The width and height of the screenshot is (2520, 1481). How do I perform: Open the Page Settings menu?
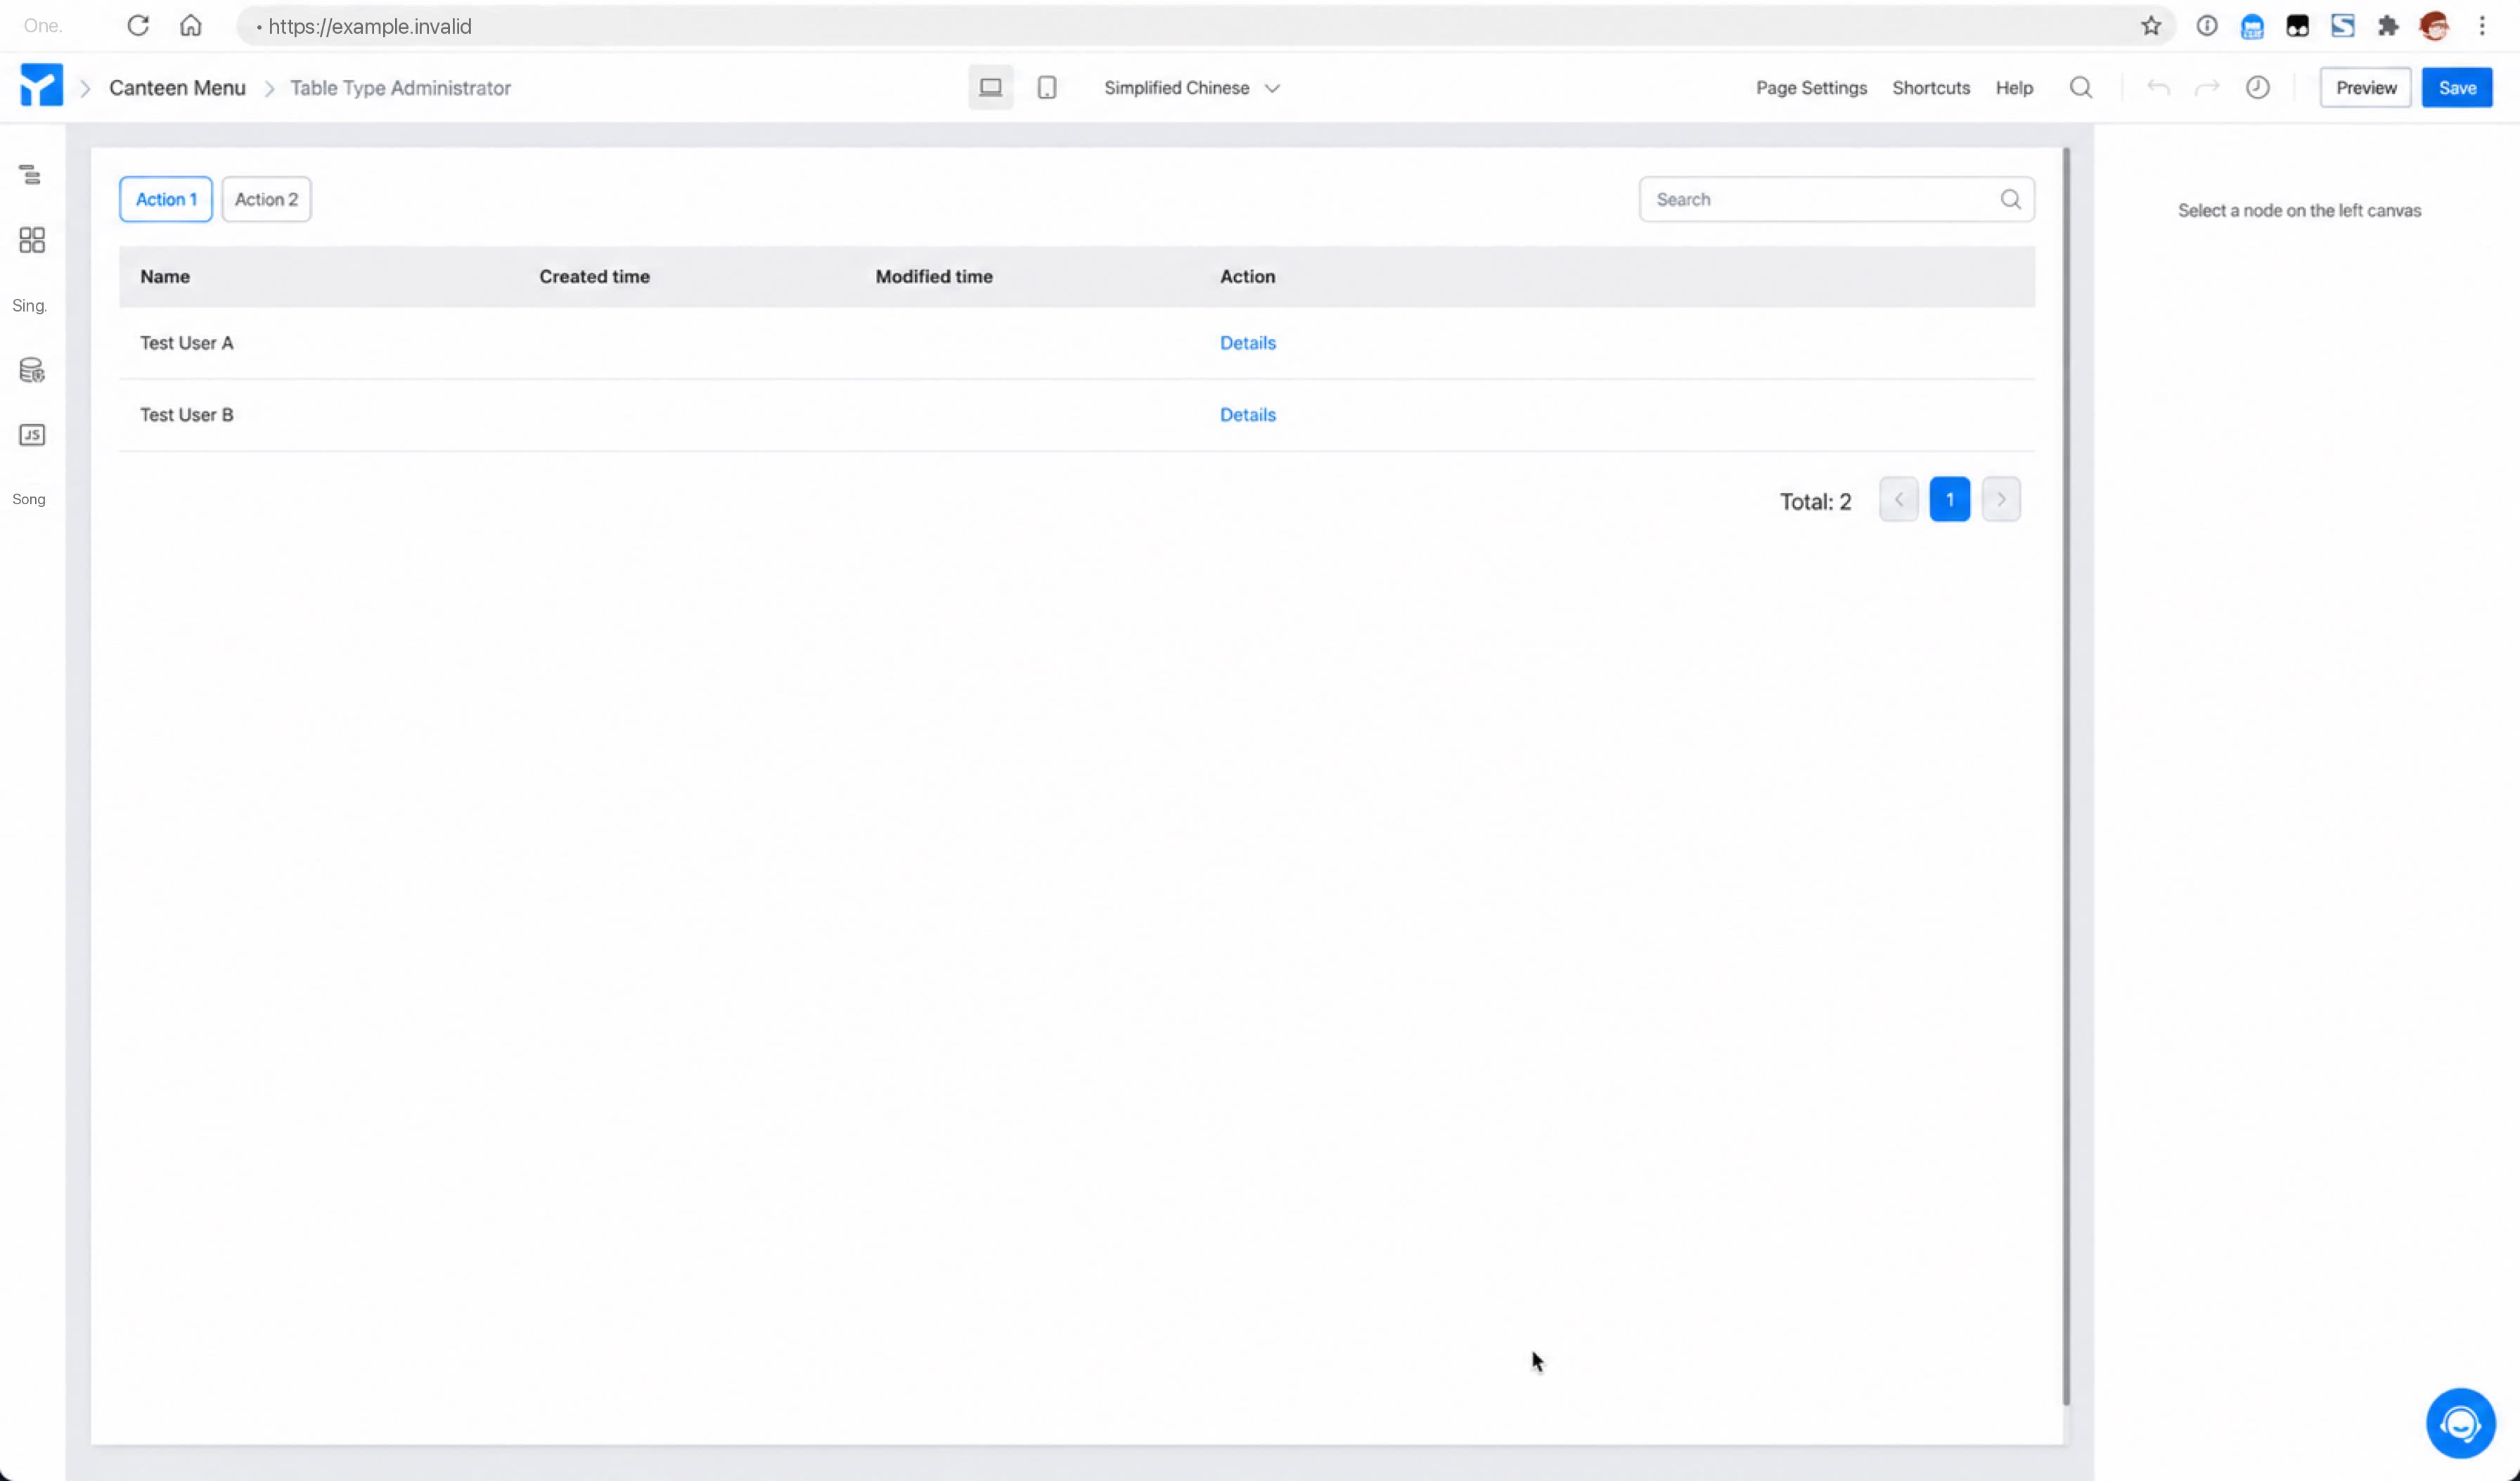pyautogui.click(x=1811, y=88)
